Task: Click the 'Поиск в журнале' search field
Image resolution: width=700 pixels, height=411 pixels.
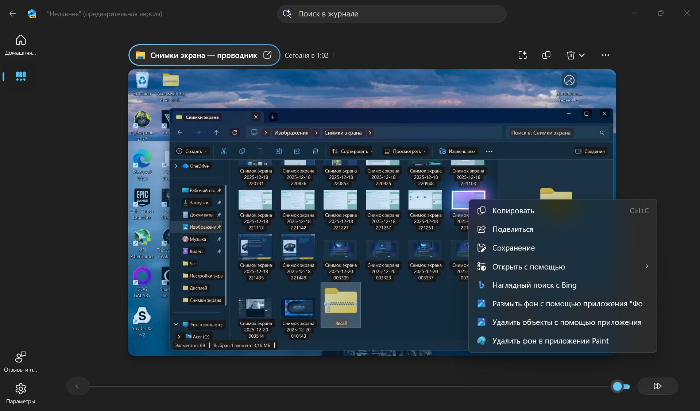Action: click(392, 14)
